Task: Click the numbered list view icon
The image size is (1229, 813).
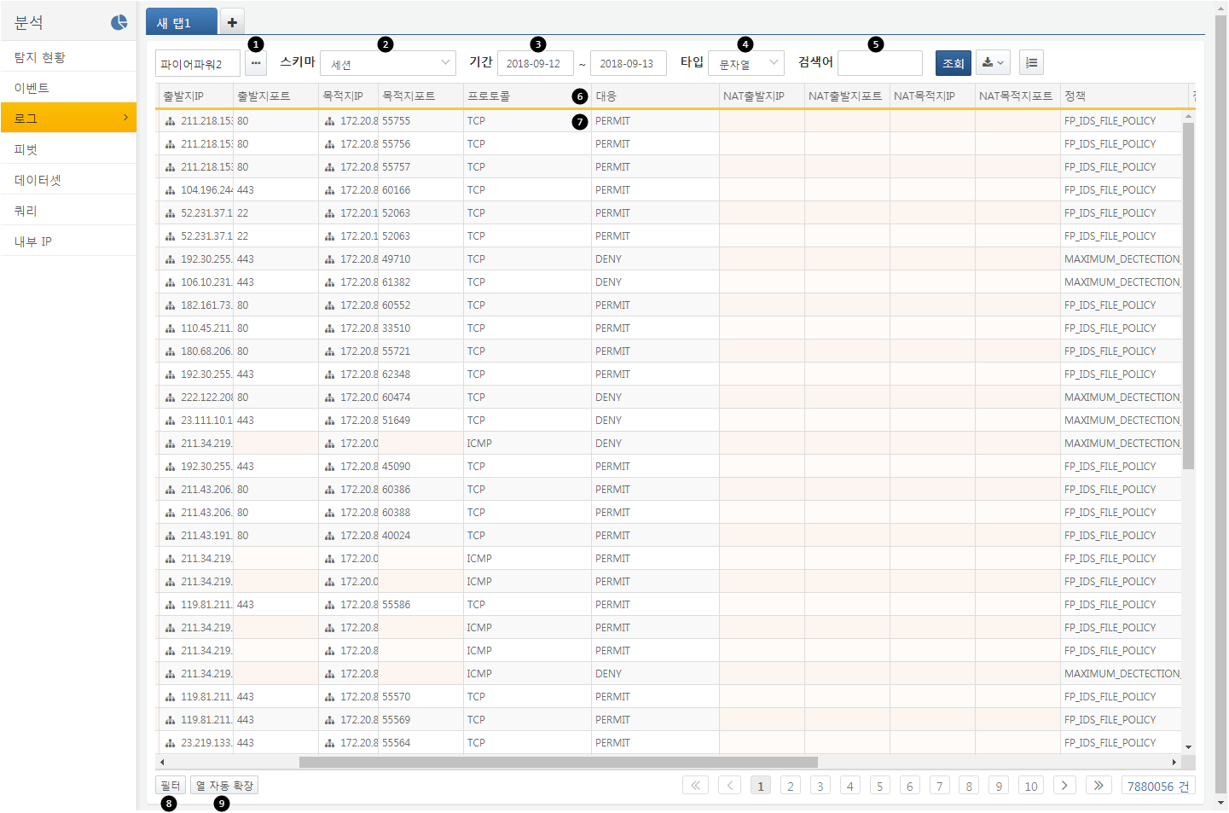Action: 1031,63
